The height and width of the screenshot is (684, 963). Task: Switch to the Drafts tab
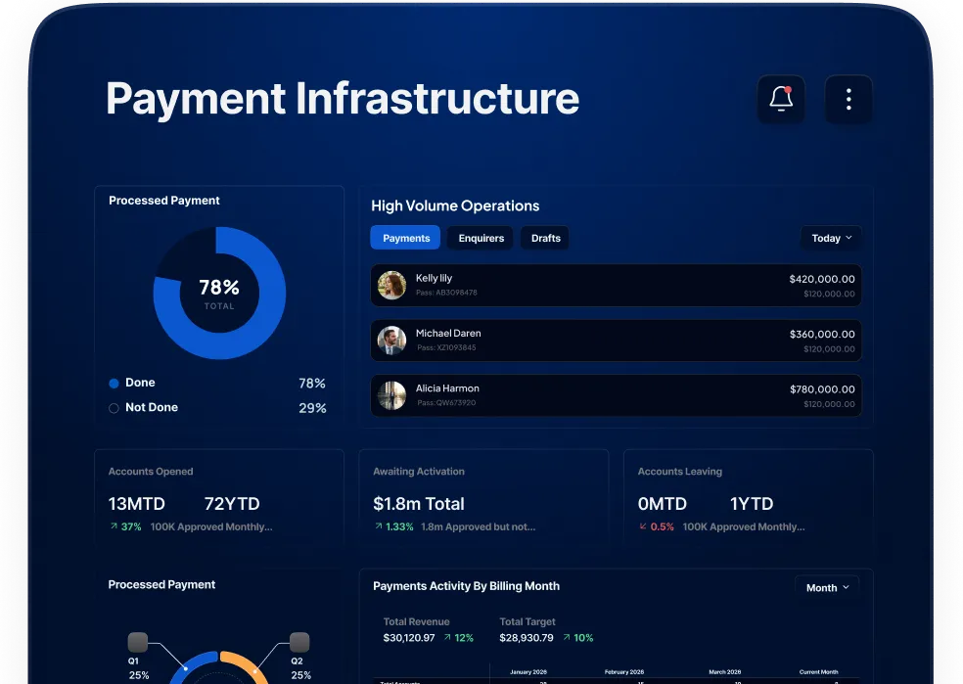pos(545,238)
